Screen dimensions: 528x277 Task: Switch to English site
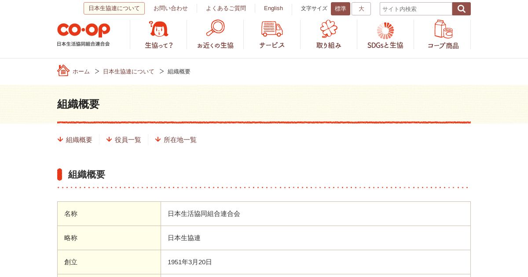coord(273,8)
